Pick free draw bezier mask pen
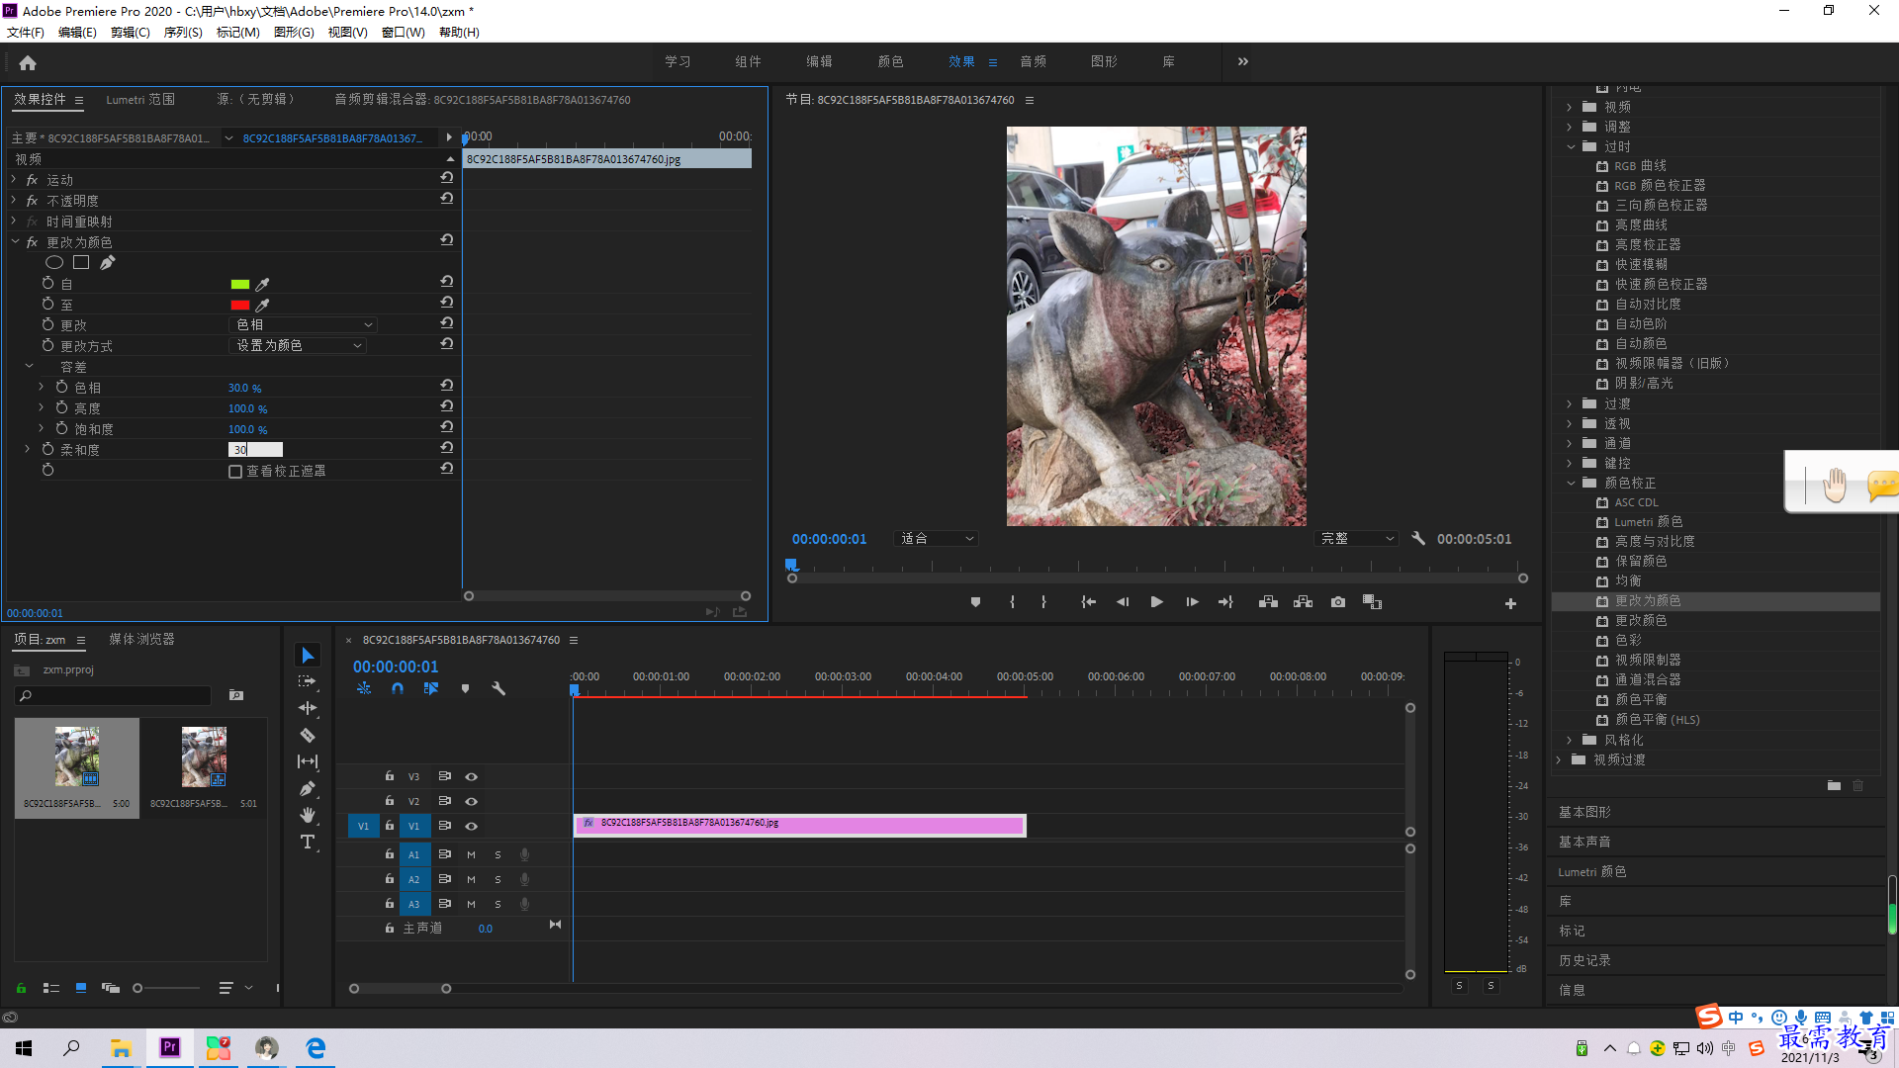Viewport: 1899px width, 1068px height. [x=107, y=262]
